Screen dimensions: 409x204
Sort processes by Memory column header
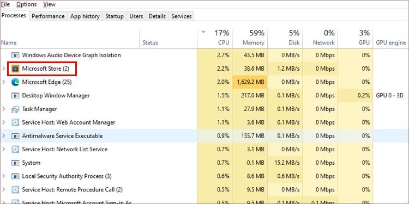click(x=250, y=38)
